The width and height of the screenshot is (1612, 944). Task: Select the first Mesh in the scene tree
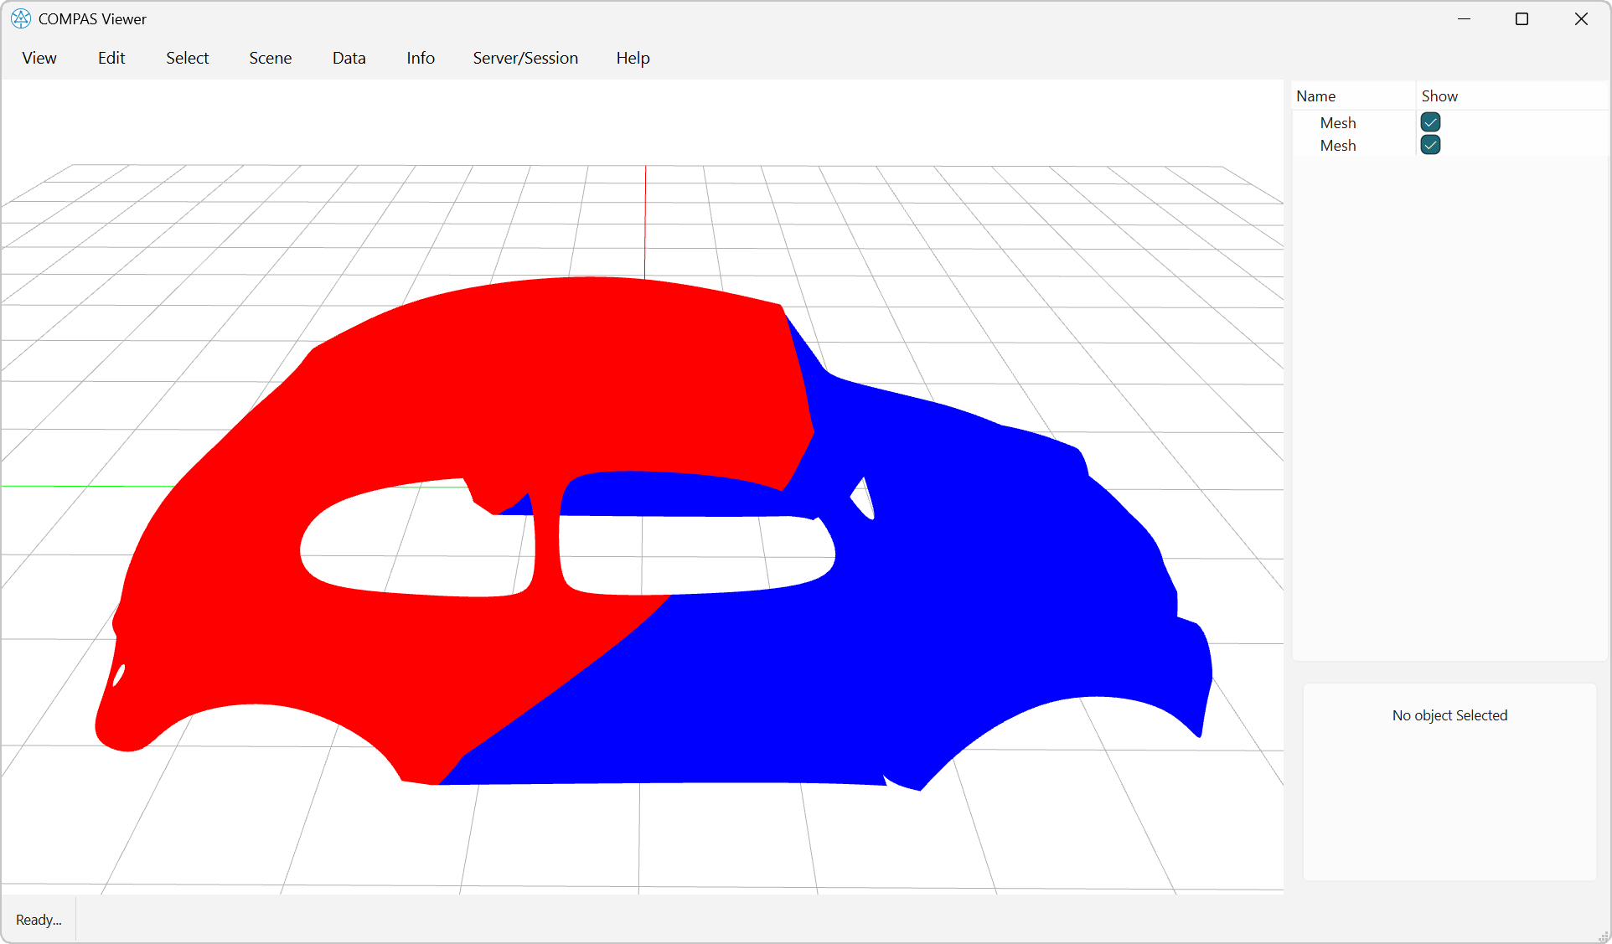point(1338,122)
